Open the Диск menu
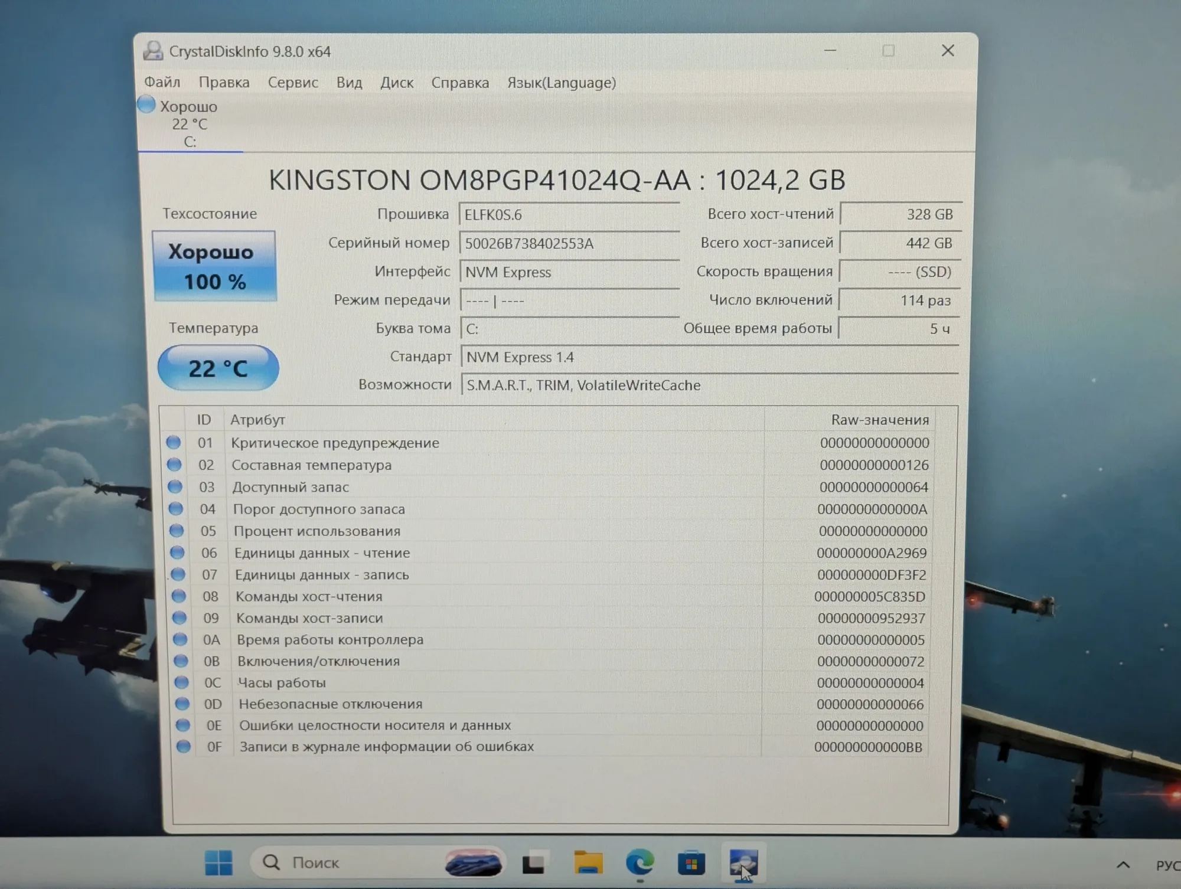Screen dimensions: 1181x889 point(397,83)
